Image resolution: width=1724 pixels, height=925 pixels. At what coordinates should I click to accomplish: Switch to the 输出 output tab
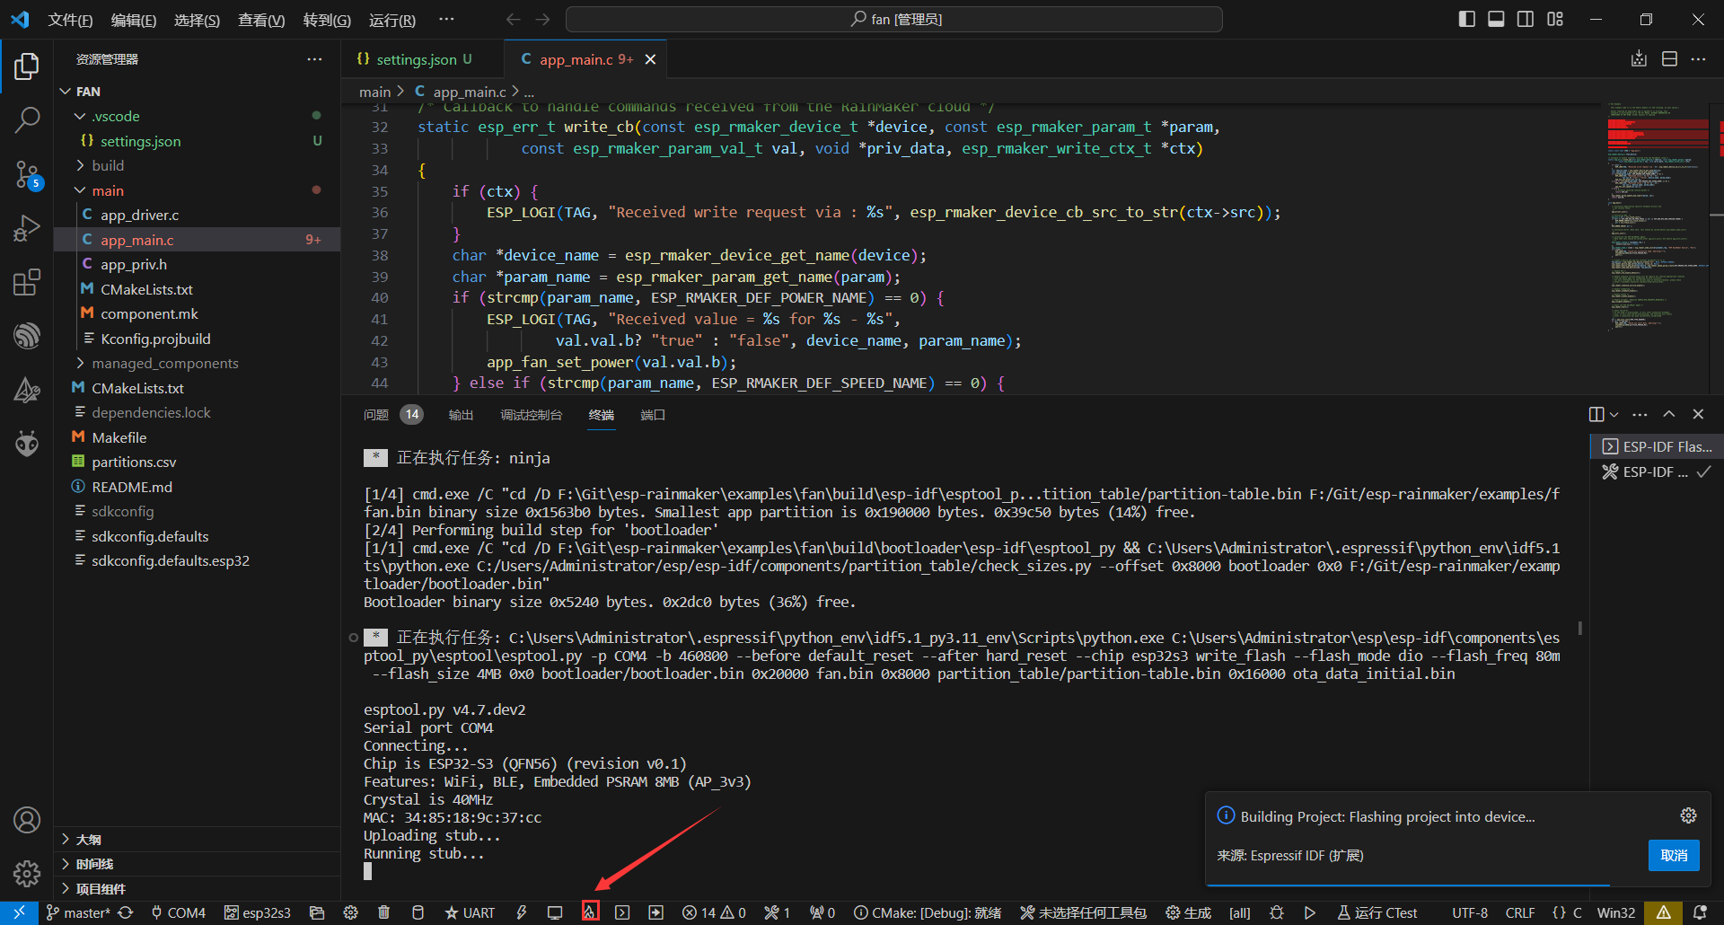pos(461,414)
